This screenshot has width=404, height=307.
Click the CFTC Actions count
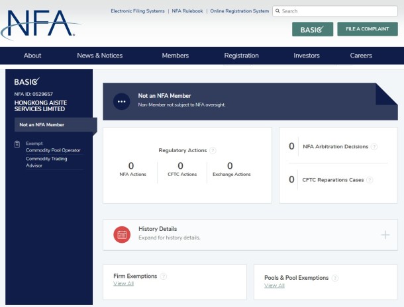click(180, 165)
